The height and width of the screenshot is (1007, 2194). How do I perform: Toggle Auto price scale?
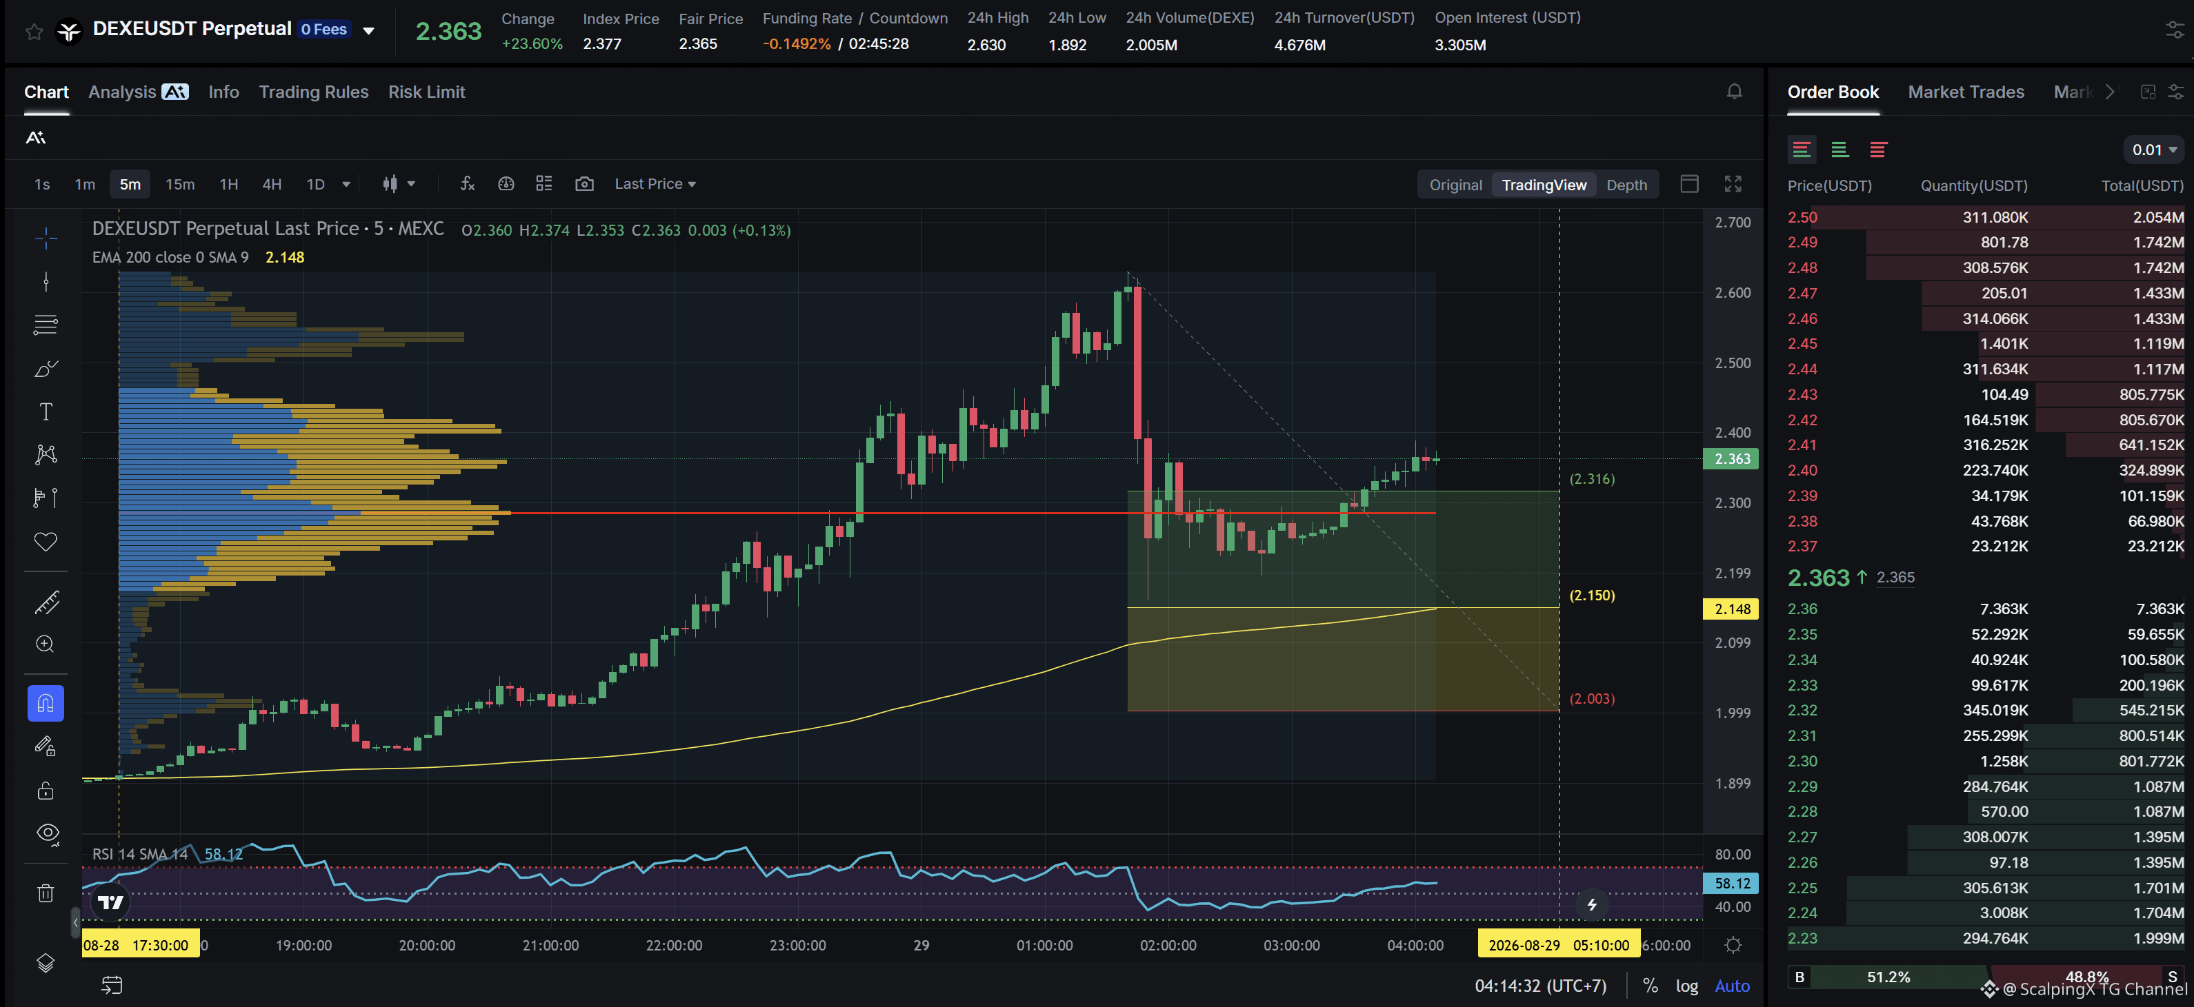[x=1733, y=986]
